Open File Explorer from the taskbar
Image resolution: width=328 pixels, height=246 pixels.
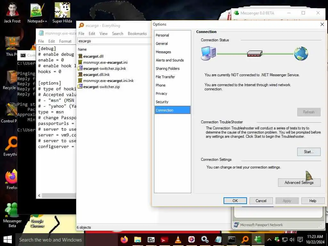[x=137, y=239]
